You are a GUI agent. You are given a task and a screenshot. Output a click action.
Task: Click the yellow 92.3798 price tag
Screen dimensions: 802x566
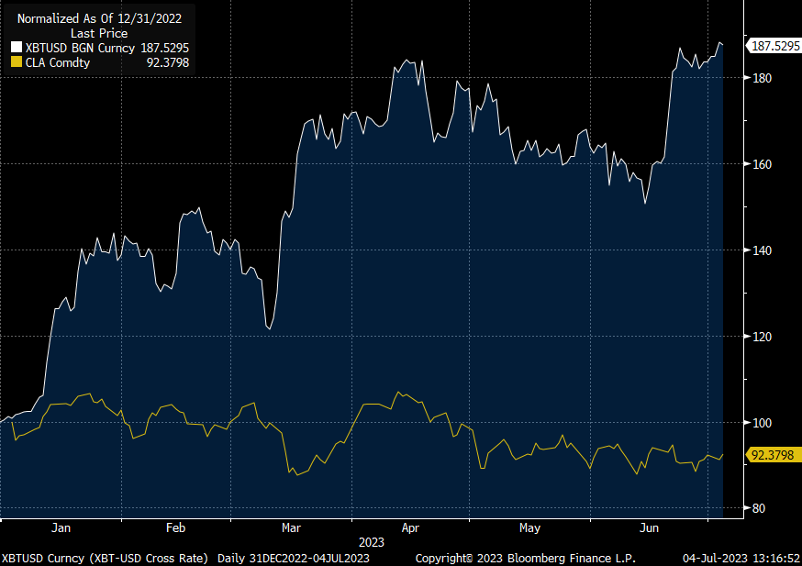click(771, 454)
